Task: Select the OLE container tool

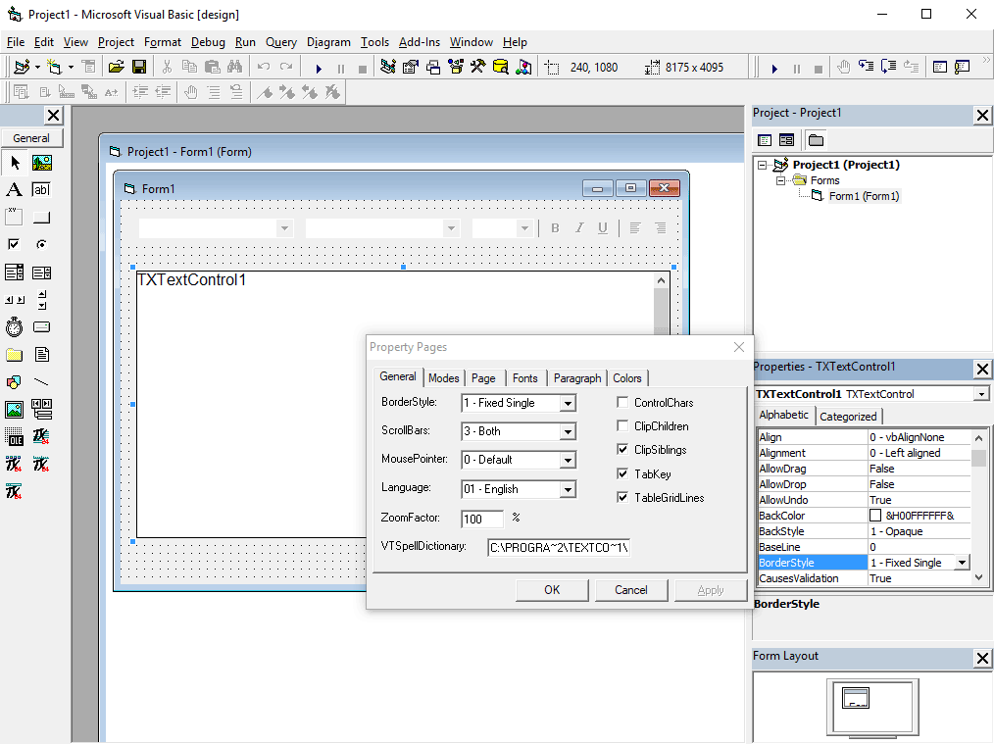Action: (15, 436)
